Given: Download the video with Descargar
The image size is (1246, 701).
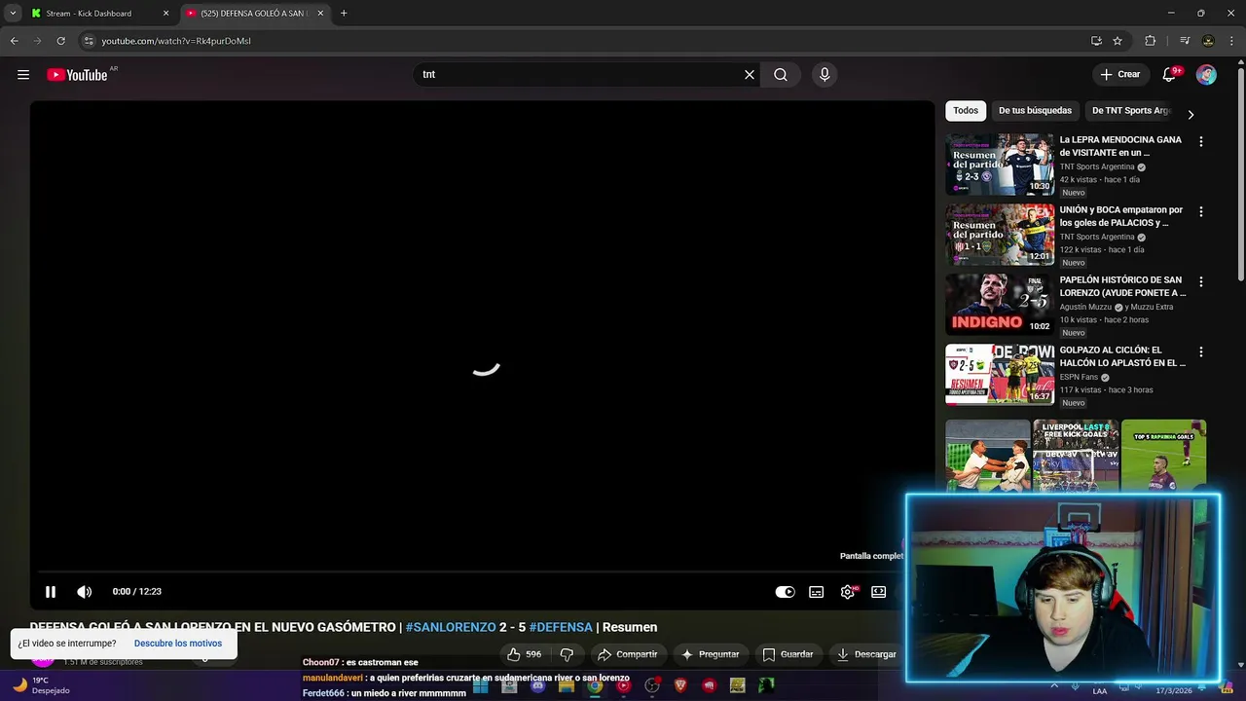Looking at the screenshot, I should pos(866,654).
